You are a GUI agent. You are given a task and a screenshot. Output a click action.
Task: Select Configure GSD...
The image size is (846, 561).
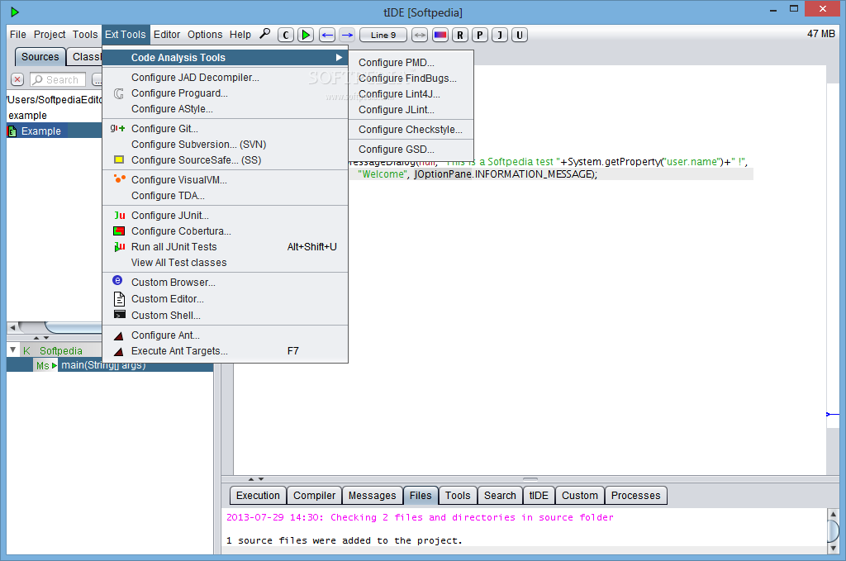point(411,150)
